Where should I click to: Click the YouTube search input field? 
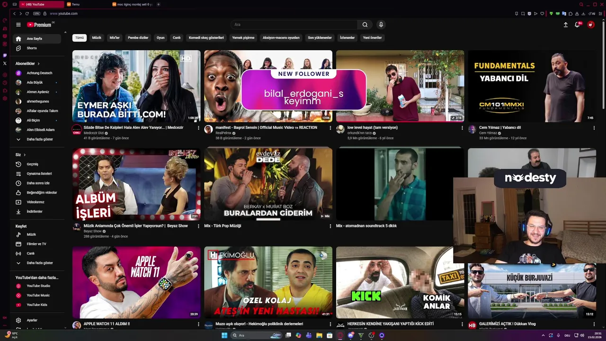click(294, 25)
